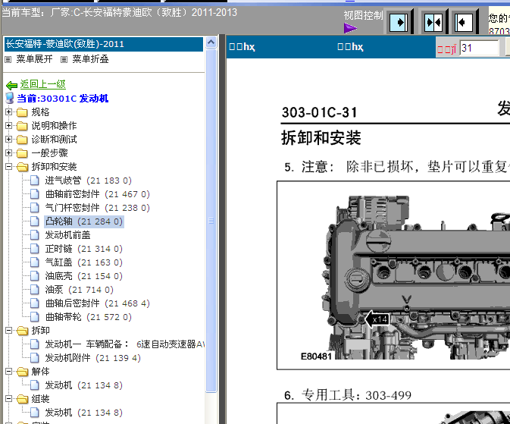Open 气门杆密封件 (21 238 0) document
Screen dimensions: 510x424
[97, 208]
